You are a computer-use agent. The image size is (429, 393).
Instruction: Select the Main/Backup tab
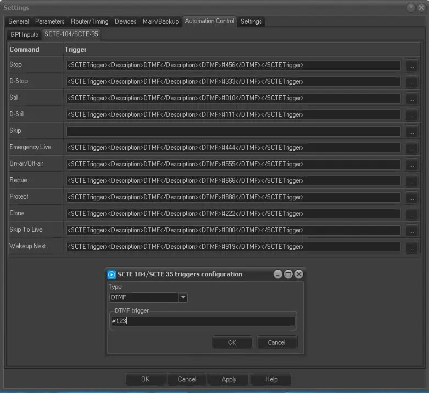pos(160,21)
